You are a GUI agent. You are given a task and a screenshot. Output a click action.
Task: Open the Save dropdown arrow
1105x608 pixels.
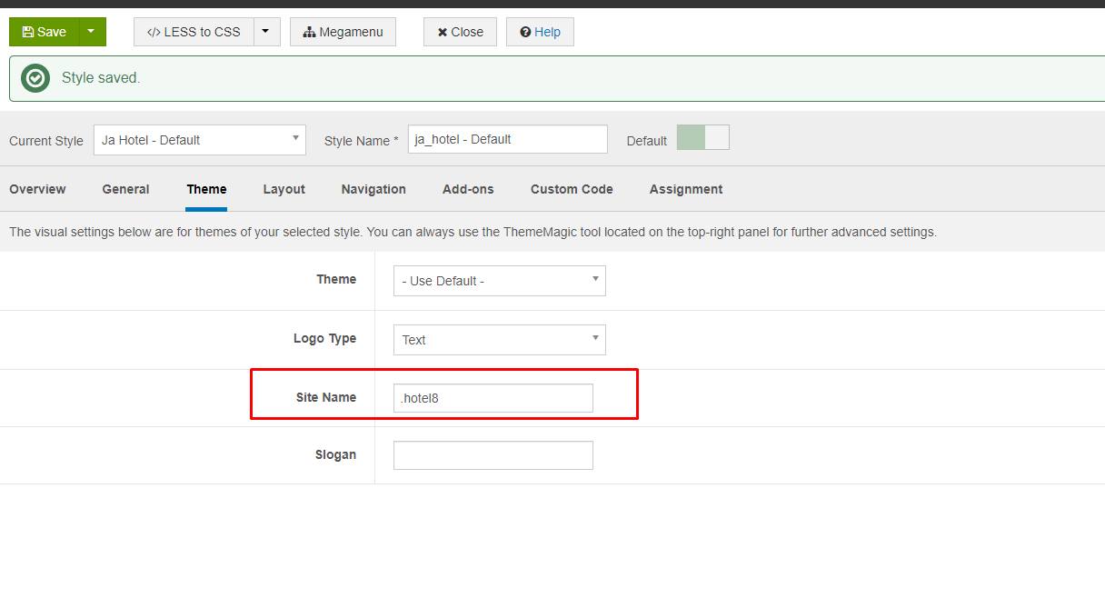pyautogui.click(x=92, y=32)
